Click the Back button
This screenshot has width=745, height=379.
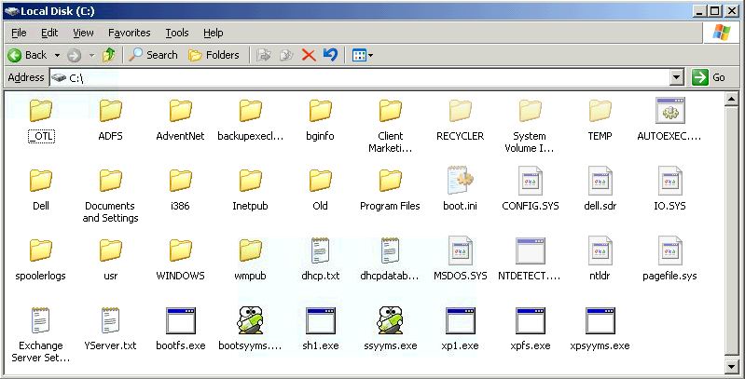27,56
